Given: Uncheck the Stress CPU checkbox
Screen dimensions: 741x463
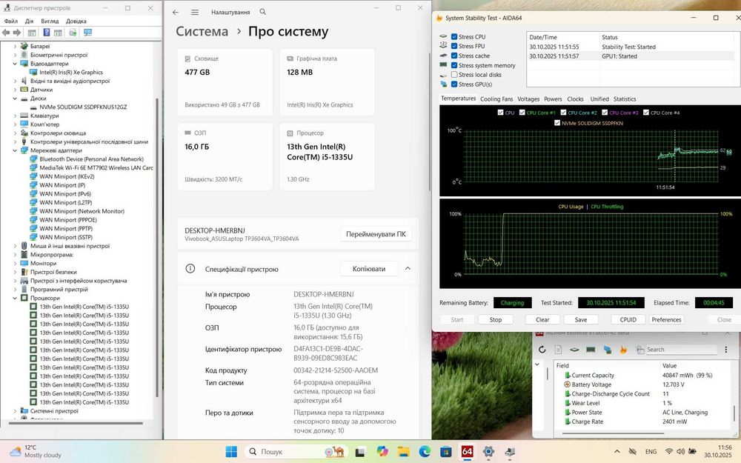Looking at the screenshot, I should click(x=454, y=36).
